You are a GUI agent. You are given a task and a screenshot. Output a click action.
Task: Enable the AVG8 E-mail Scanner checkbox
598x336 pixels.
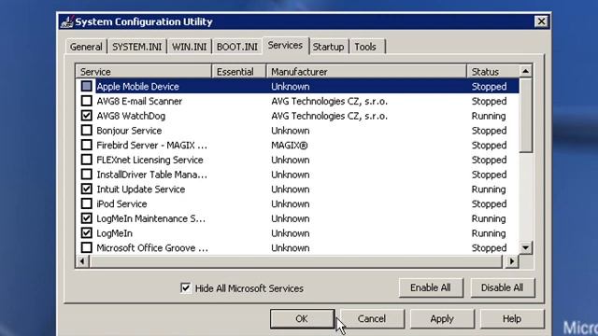(87, 101)
